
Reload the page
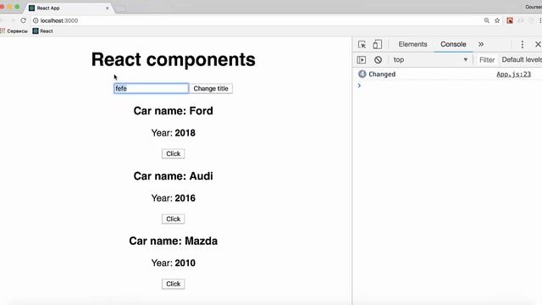[23, 20]
